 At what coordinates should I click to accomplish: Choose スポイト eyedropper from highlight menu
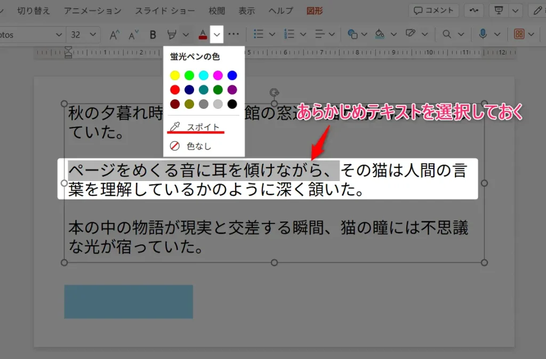pyautogui.click(x=203, y=127)
